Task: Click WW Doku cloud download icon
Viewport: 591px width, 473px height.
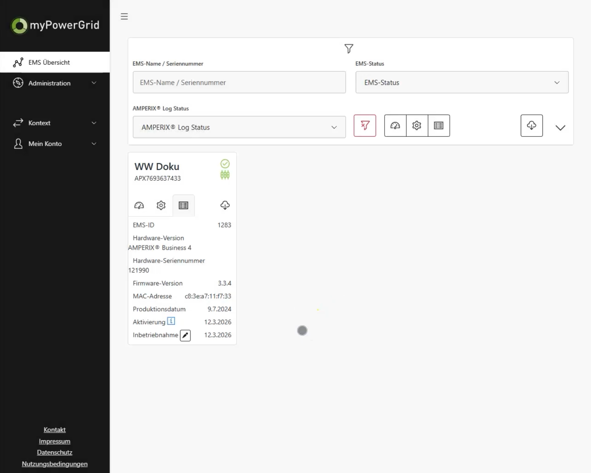Action: coord(225,205)
